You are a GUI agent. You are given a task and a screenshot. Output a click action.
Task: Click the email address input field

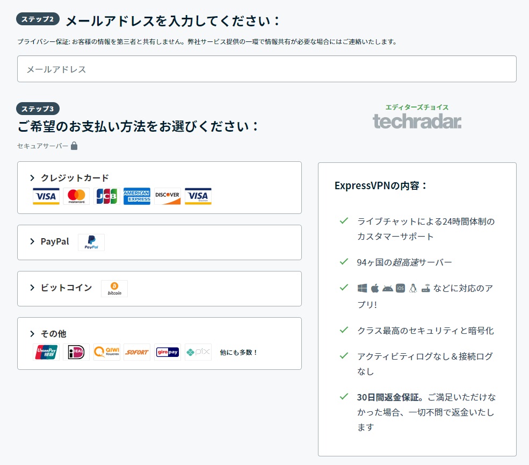[266, 69]
